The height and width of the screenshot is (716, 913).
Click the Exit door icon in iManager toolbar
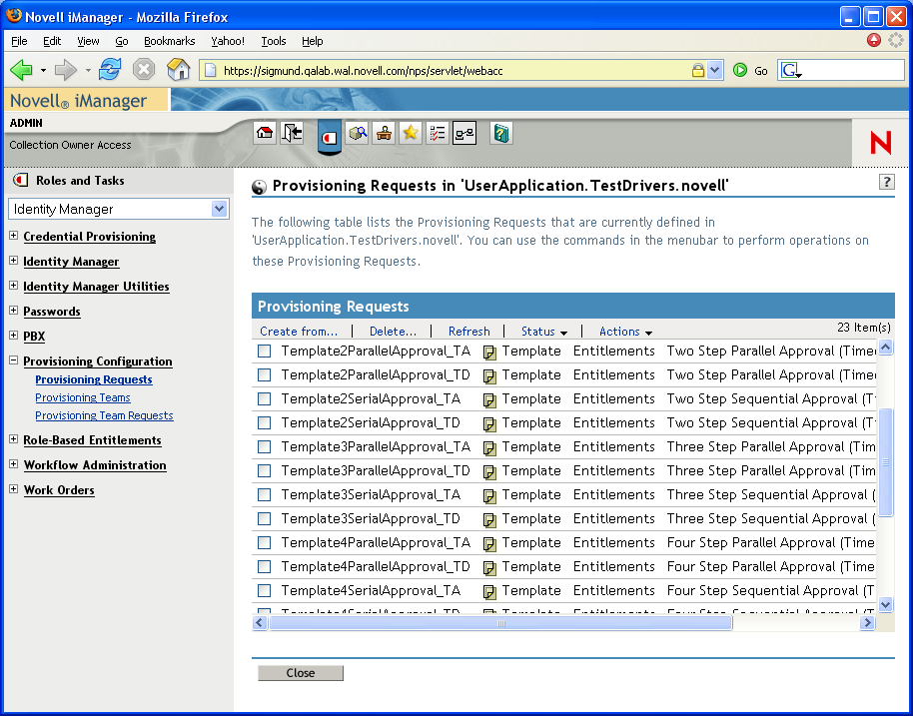pos(292,133)
